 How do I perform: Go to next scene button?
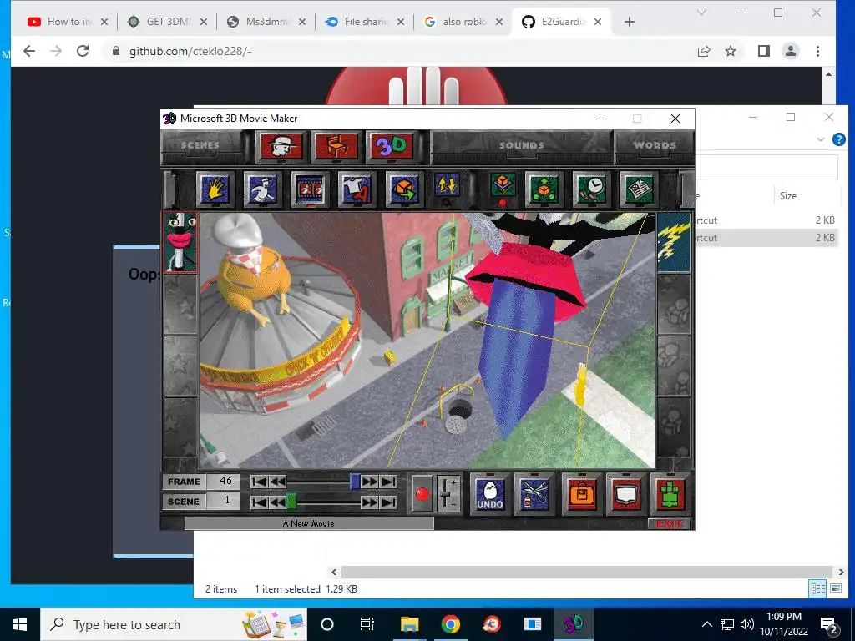(370, 502)
